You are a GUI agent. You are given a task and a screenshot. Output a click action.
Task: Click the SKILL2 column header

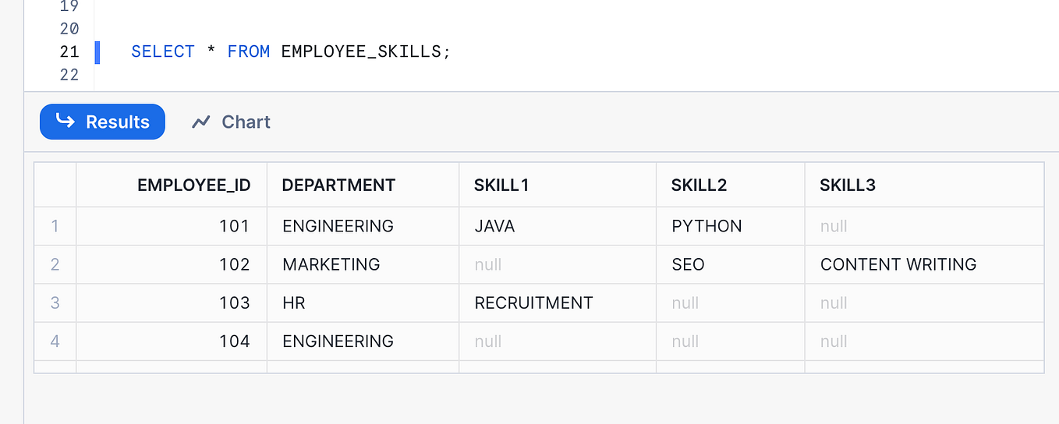point(699,185)
